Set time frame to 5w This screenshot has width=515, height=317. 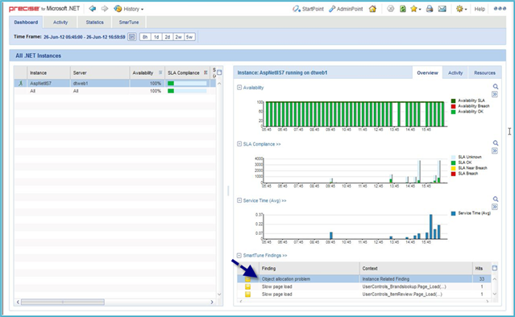click(189, 37)
